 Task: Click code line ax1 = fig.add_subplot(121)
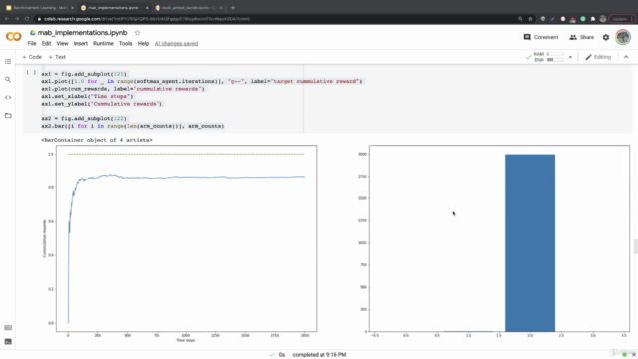coord(84,74)
